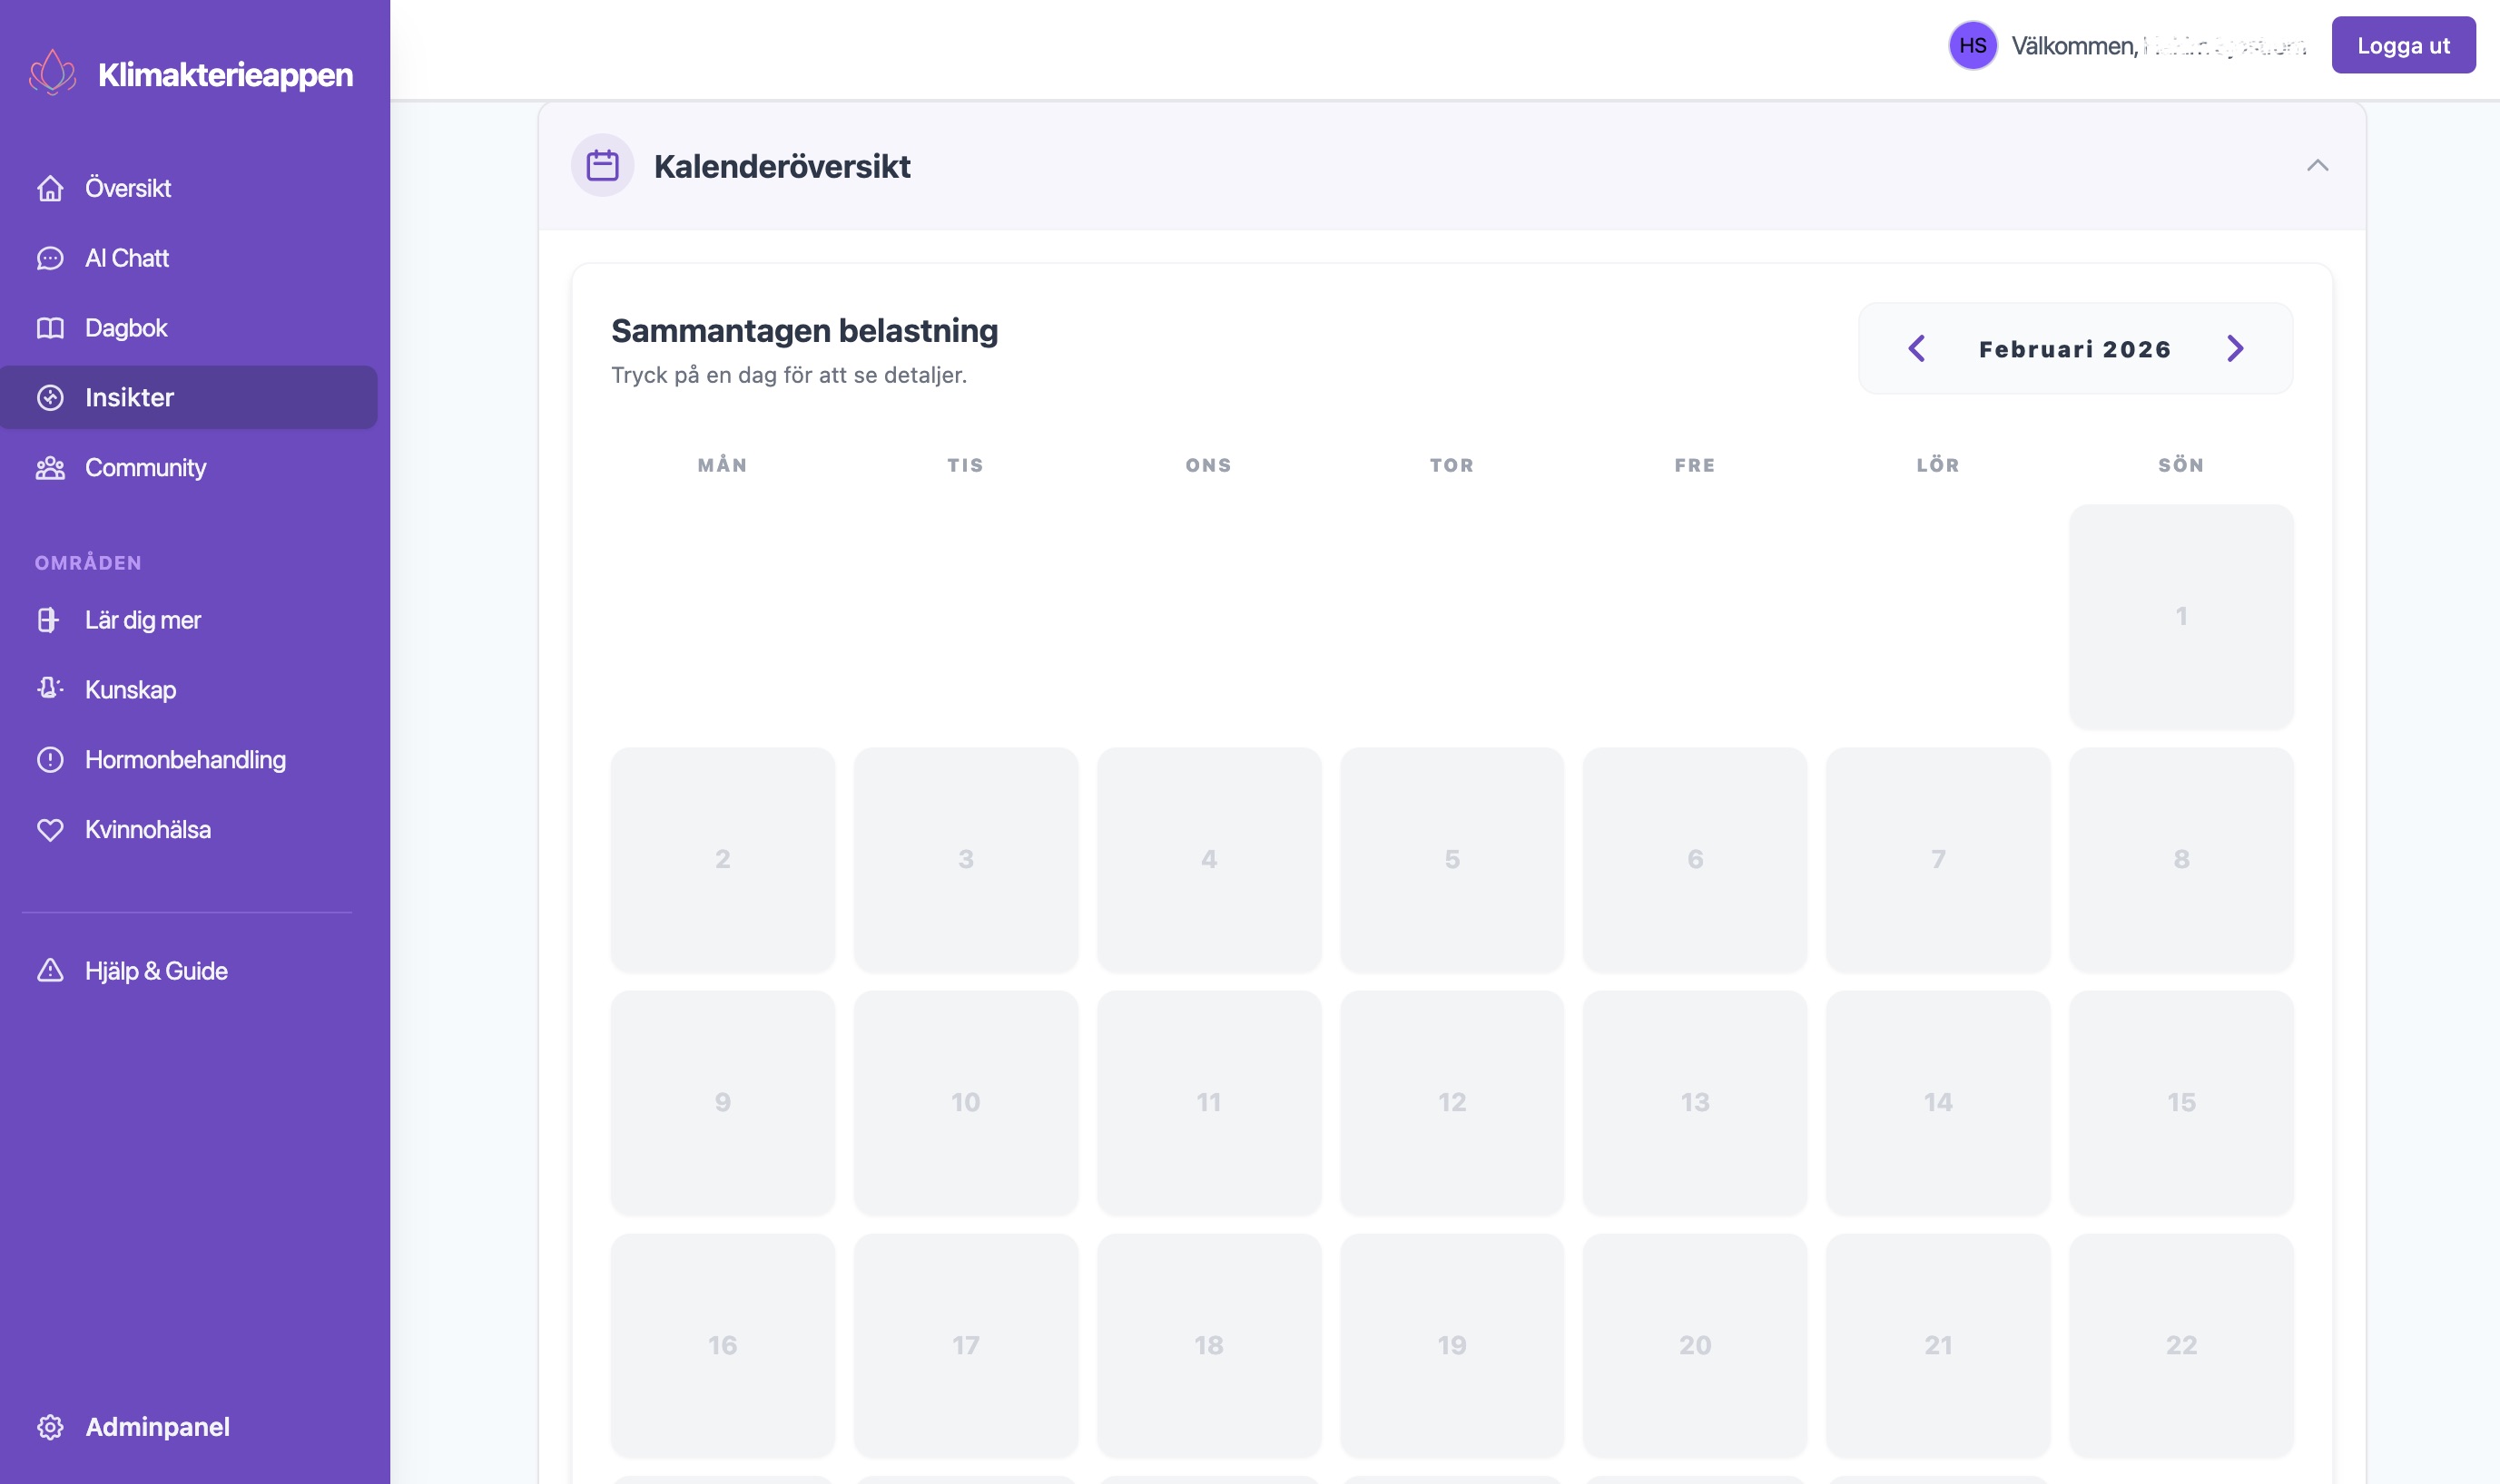
Task: Click the people icon next to Community
Action: pyautogui.click(x=50, y=468)
